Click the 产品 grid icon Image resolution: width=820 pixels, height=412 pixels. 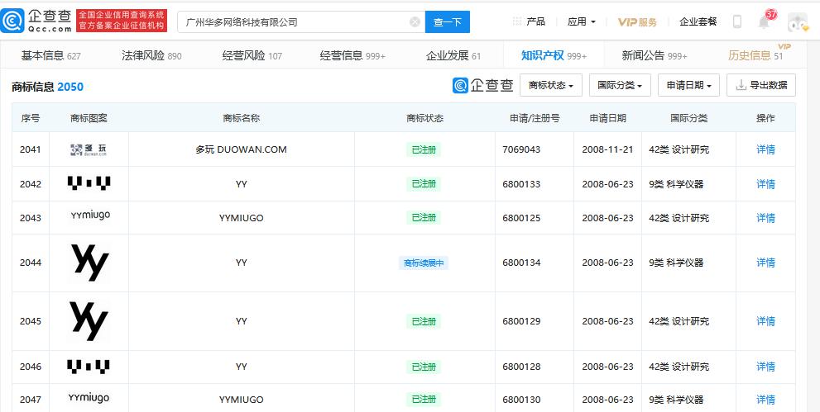[x=517, y=21]
